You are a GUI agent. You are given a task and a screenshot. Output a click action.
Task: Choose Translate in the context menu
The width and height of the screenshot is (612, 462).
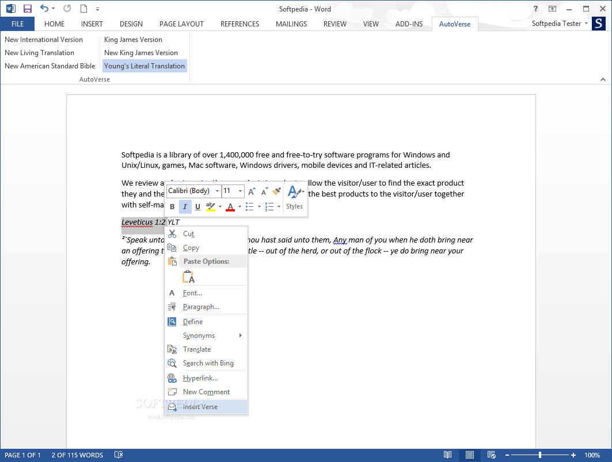[207, 349]
